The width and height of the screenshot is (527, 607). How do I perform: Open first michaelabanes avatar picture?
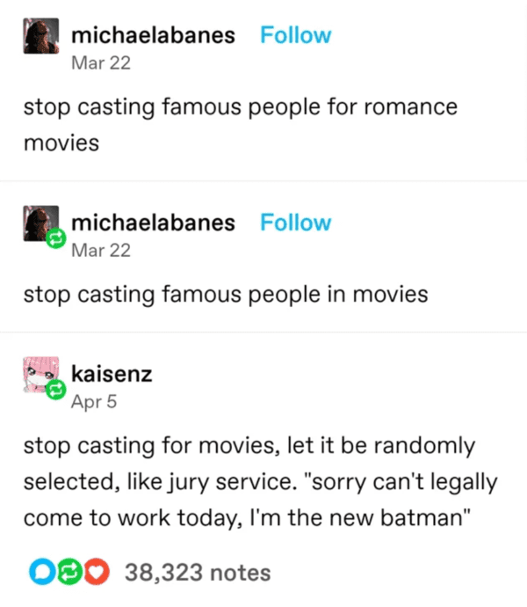coord(41,35)
